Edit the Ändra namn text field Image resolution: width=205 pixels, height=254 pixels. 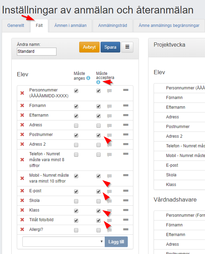click(x=37, y=51)
